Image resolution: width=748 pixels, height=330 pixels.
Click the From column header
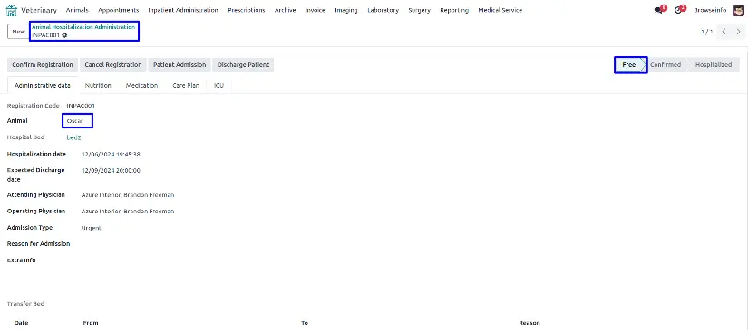pyautogui.click(x=91, y=323)
